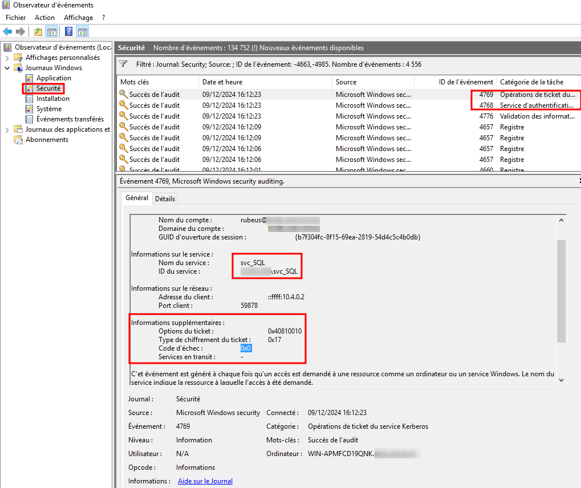This screenshot has height=488, width=581.
Task: Click the event details scrollbar thumb
Action: (x=562, y=291)
